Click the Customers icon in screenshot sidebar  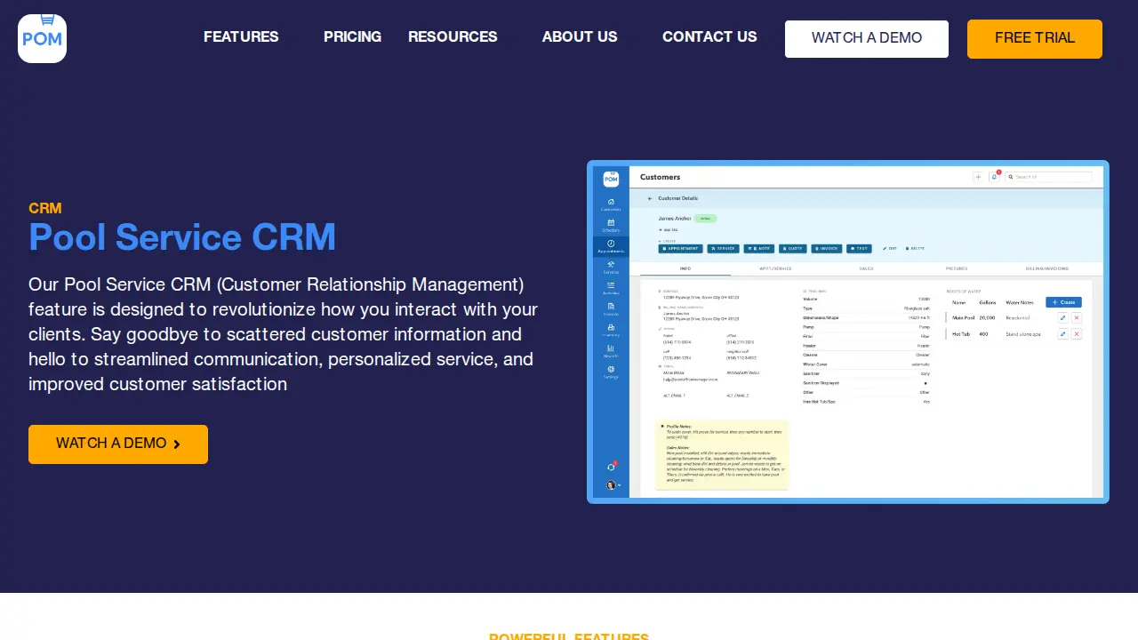click(611, 204)
